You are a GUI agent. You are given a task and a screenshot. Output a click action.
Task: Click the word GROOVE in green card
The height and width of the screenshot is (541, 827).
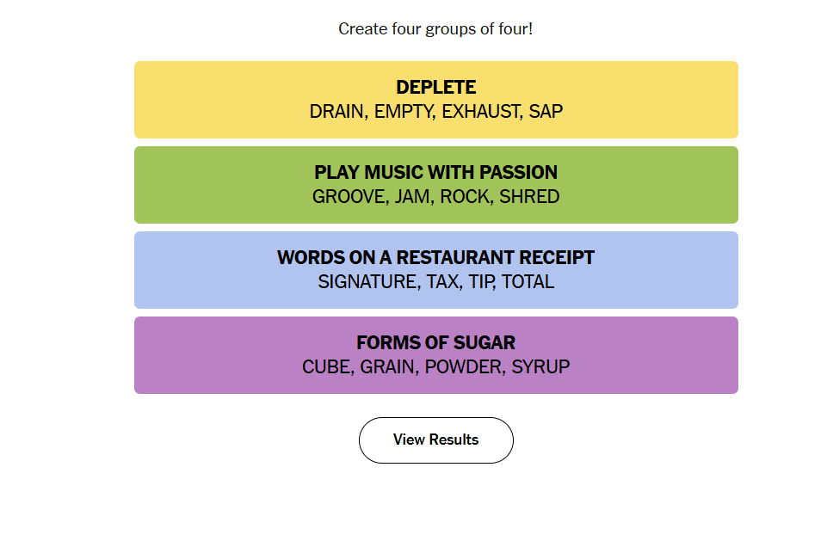[x=349, y=197]
